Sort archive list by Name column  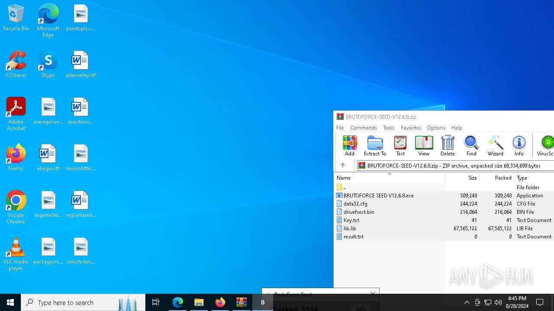[x=389, y=178]
